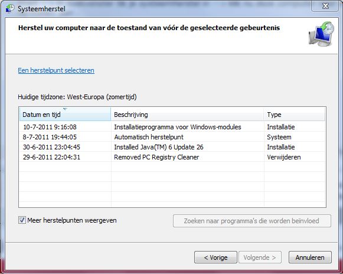Click the System Restore monitor clock icon

pyautogui.click(x=322, y=34)
